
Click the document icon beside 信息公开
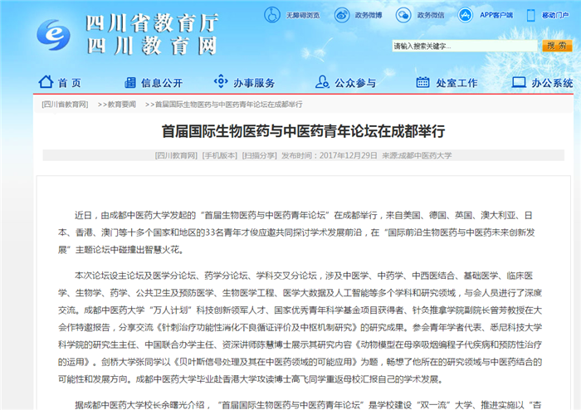click(x=128, y=83)
